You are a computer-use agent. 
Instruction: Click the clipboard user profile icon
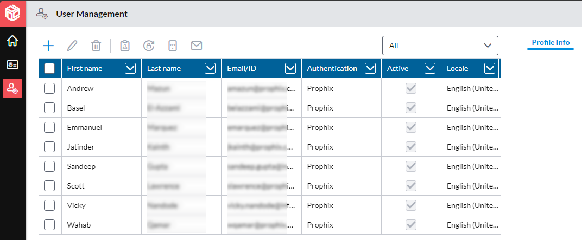click(125, 46)
